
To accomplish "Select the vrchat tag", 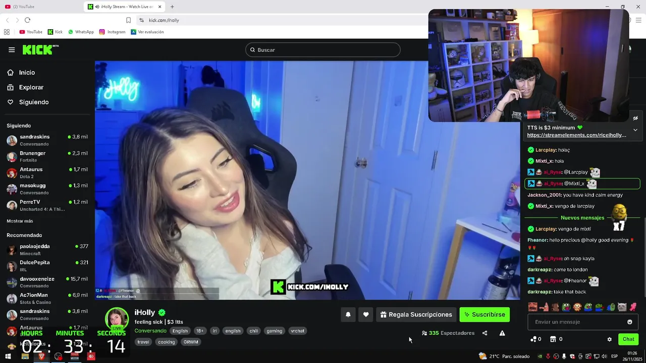I will [x=298, y=331].
